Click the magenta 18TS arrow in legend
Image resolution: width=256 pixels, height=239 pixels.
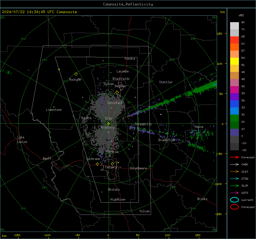(x=234, y=193)
